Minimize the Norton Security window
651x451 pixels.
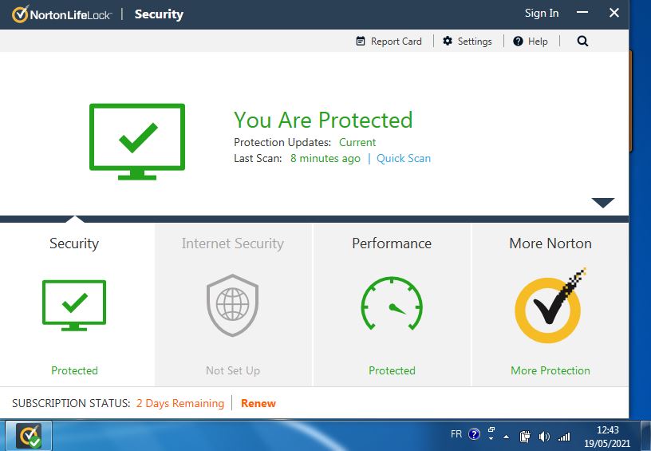582,13
